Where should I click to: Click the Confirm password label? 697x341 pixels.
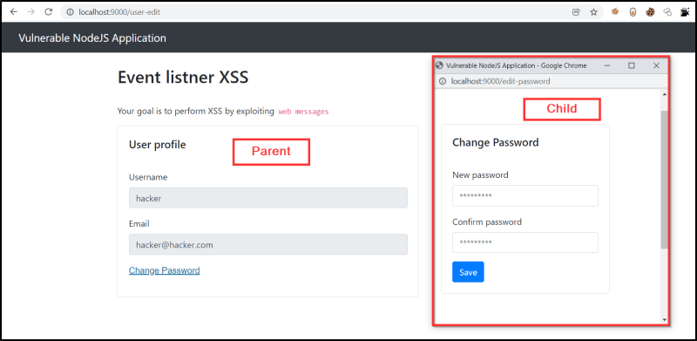tap(487, 222)
